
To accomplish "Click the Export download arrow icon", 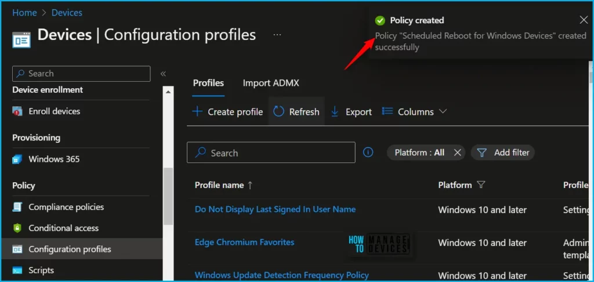I will coord(335,112).
